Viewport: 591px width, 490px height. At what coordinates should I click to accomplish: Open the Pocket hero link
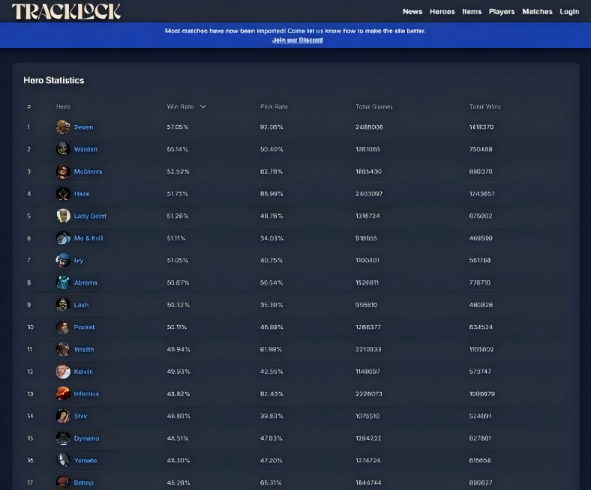click(x=84, y=327)
